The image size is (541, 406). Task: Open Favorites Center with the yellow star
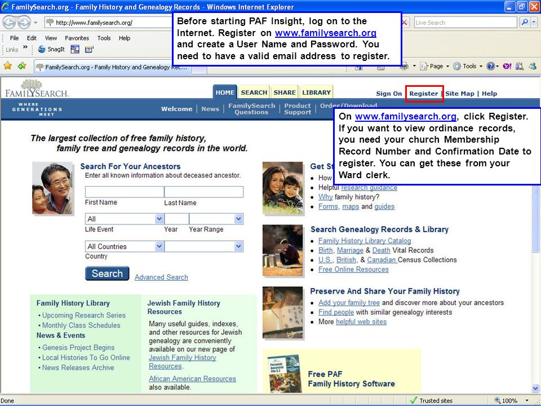tap(7, 65)
